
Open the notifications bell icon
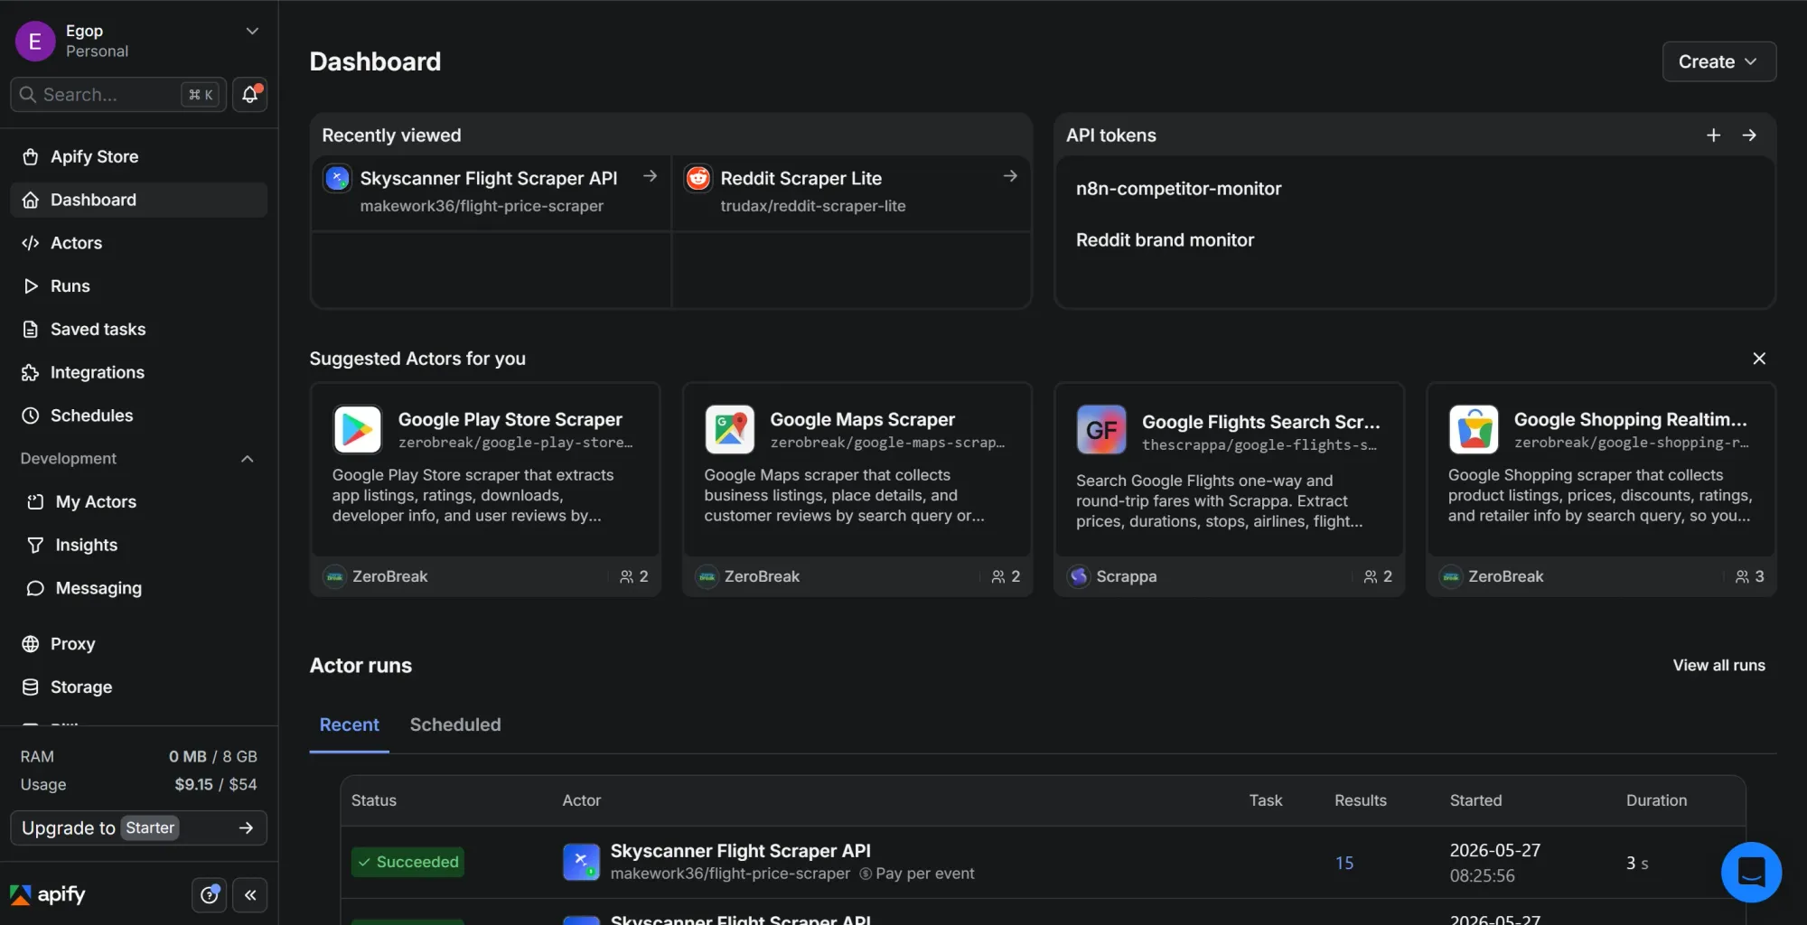click(x=250, y=94)
